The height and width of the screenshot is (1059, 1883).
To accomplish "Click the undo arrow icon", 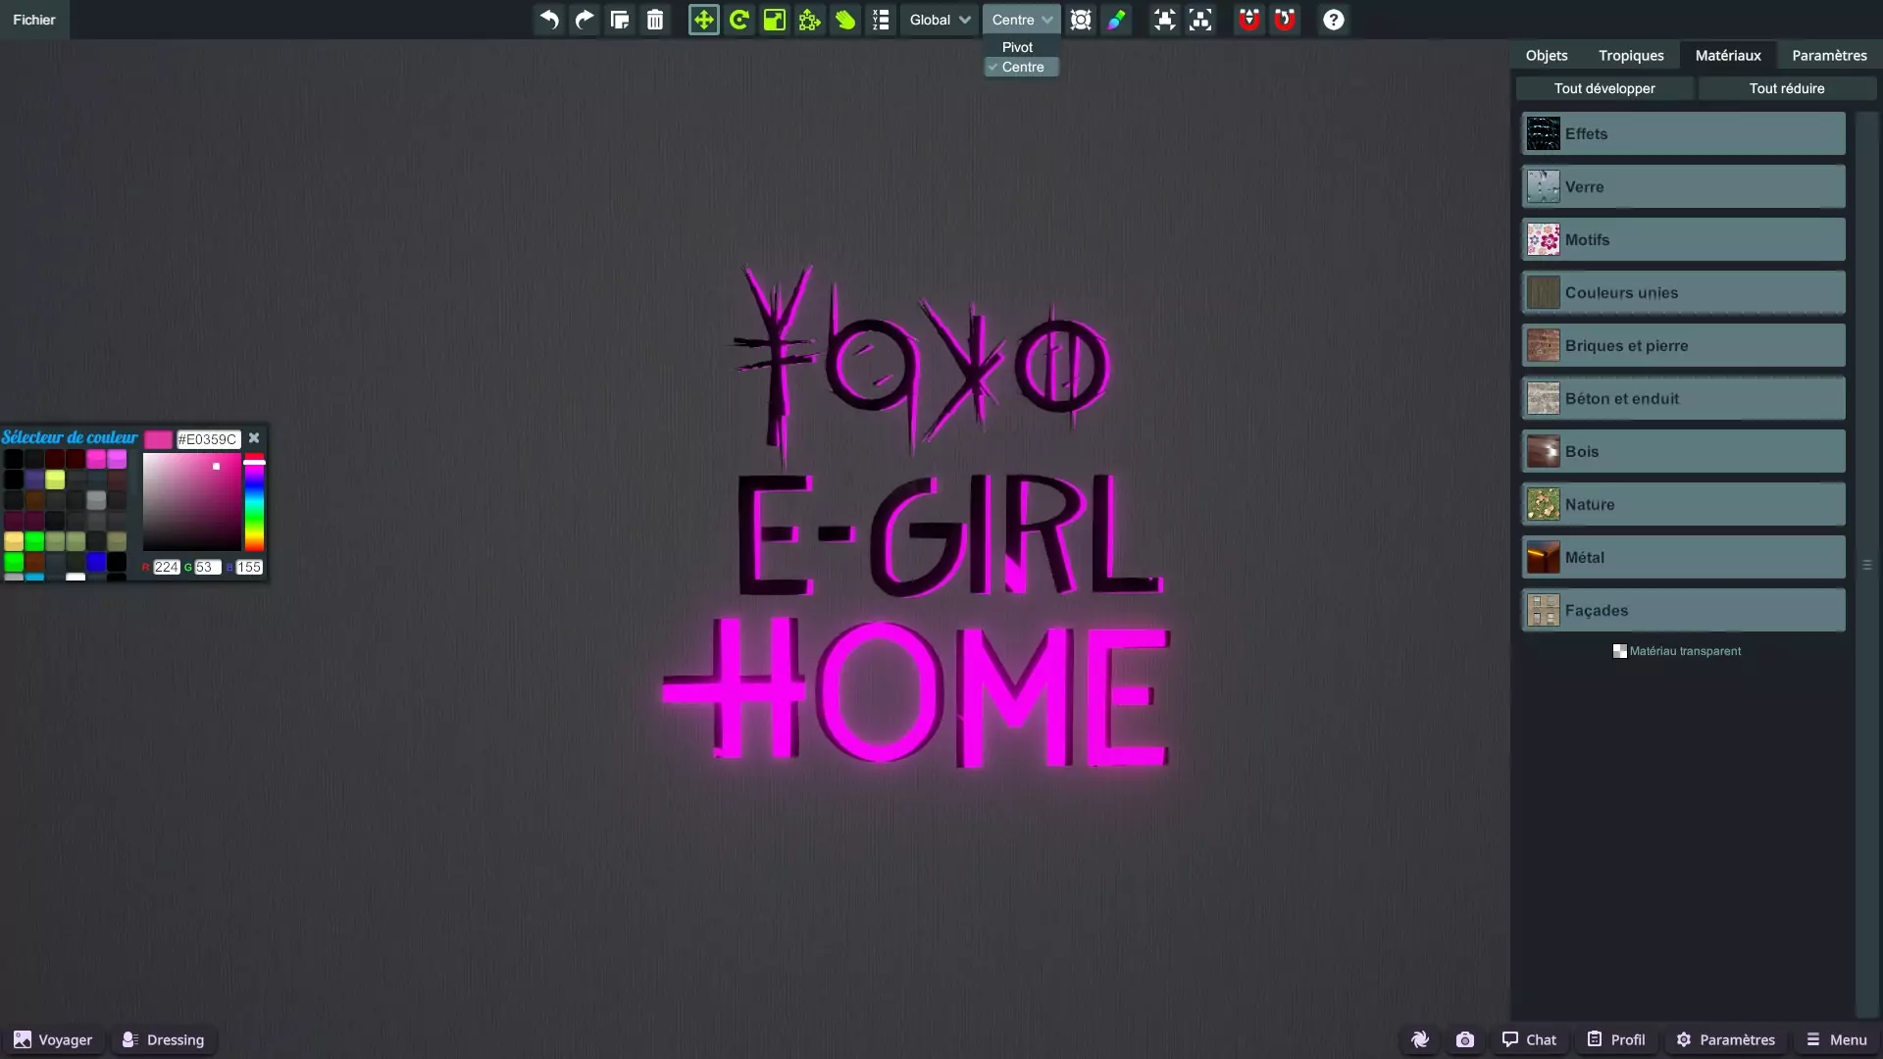I will (x=549, y=20).
